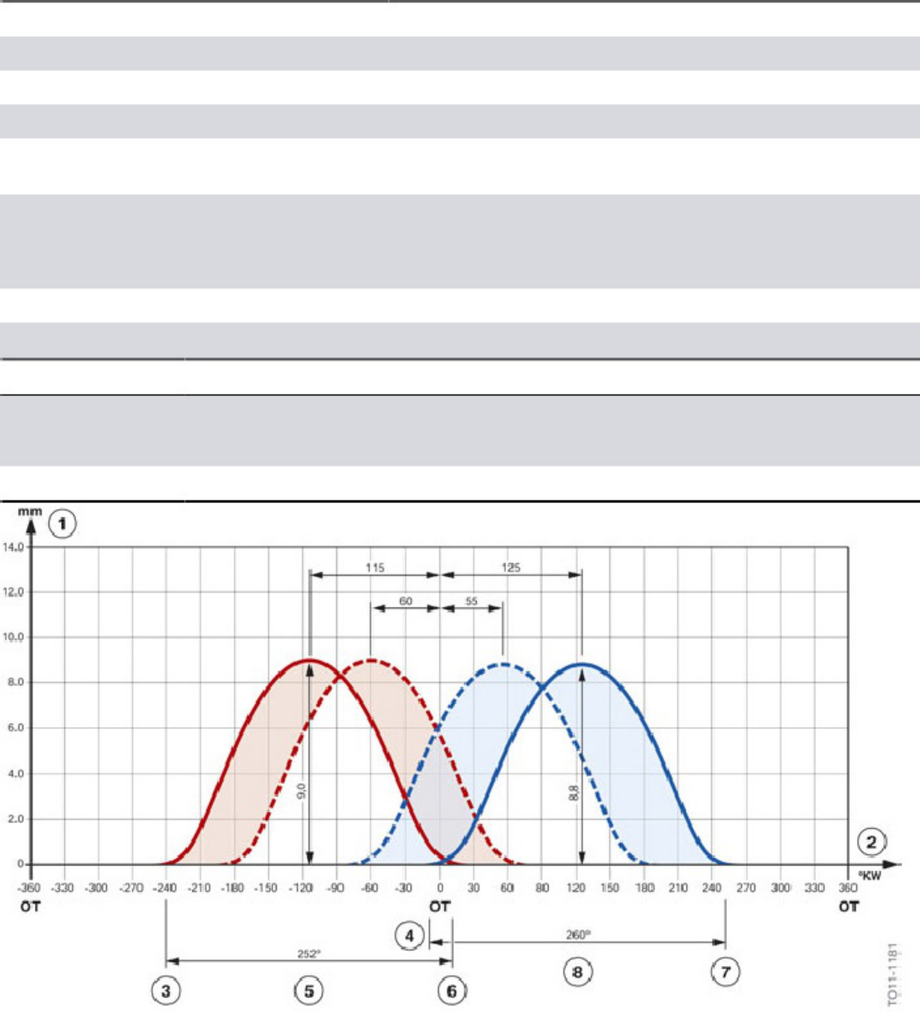Click the 12.0 y-axis tick label
This screenshot has width=920, height=1012.
[x=15, y=592]
